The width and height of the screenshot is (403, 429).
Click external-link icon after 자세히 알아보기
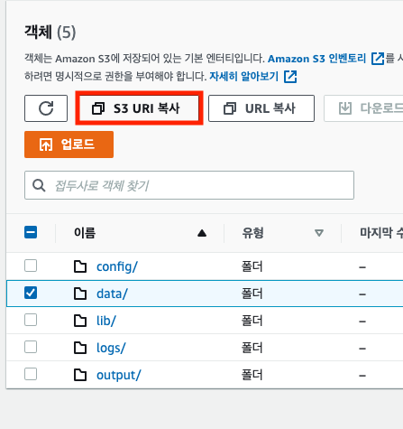[290, 77]
